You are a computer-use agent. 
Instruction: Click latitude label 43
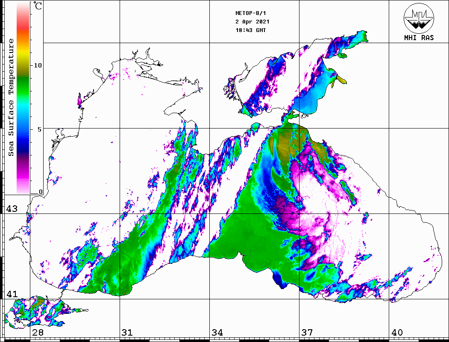click(12, 209)
